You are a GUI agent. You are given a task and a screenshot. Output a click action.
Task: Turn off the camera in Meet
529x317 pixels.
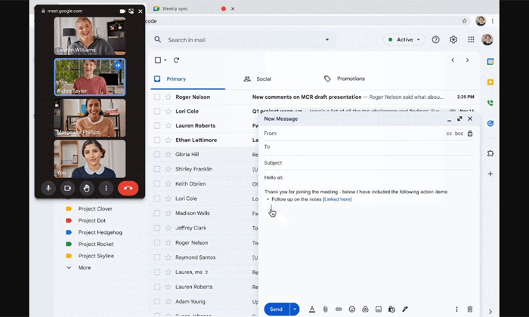tap(68, 188)
